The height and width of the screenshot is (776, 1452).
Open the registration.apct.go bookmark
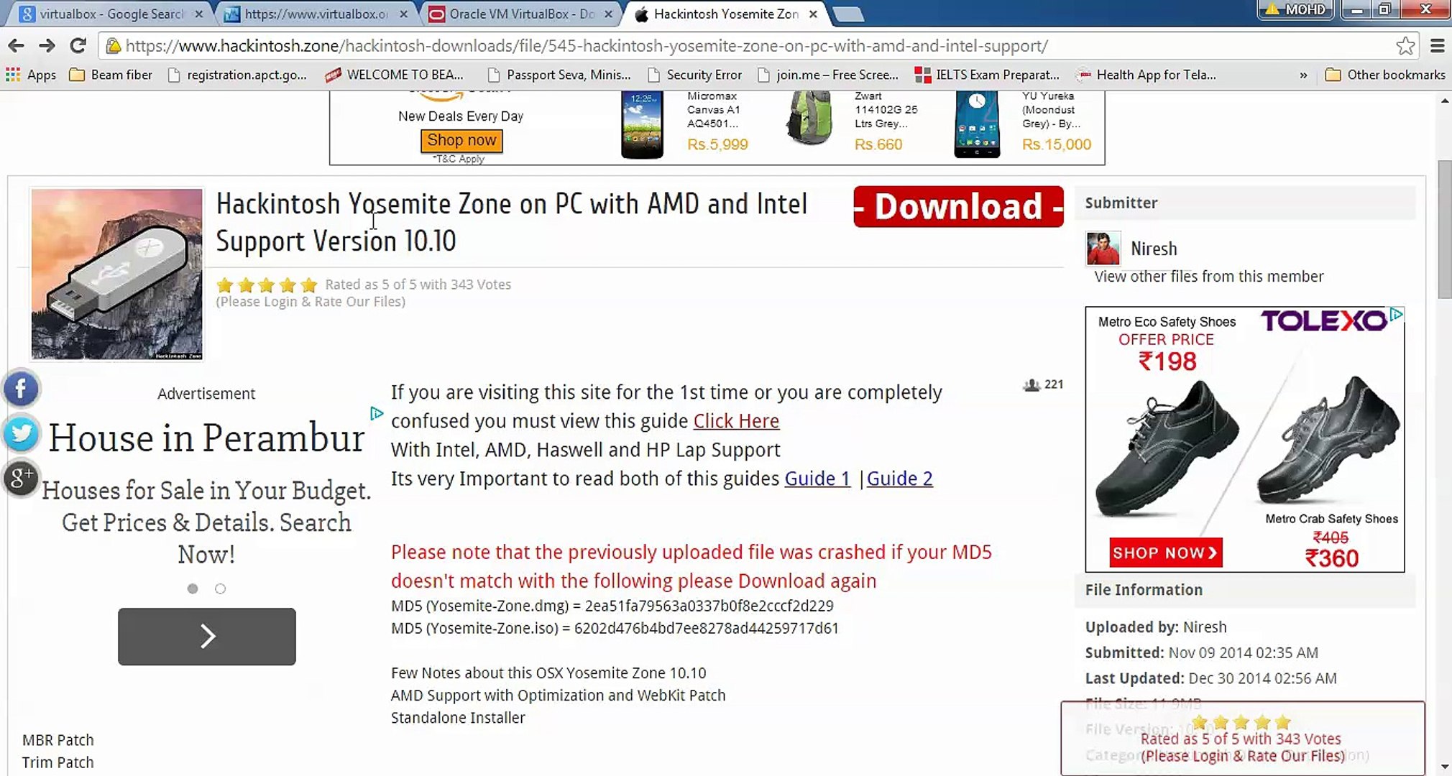[x=237, y=75]
